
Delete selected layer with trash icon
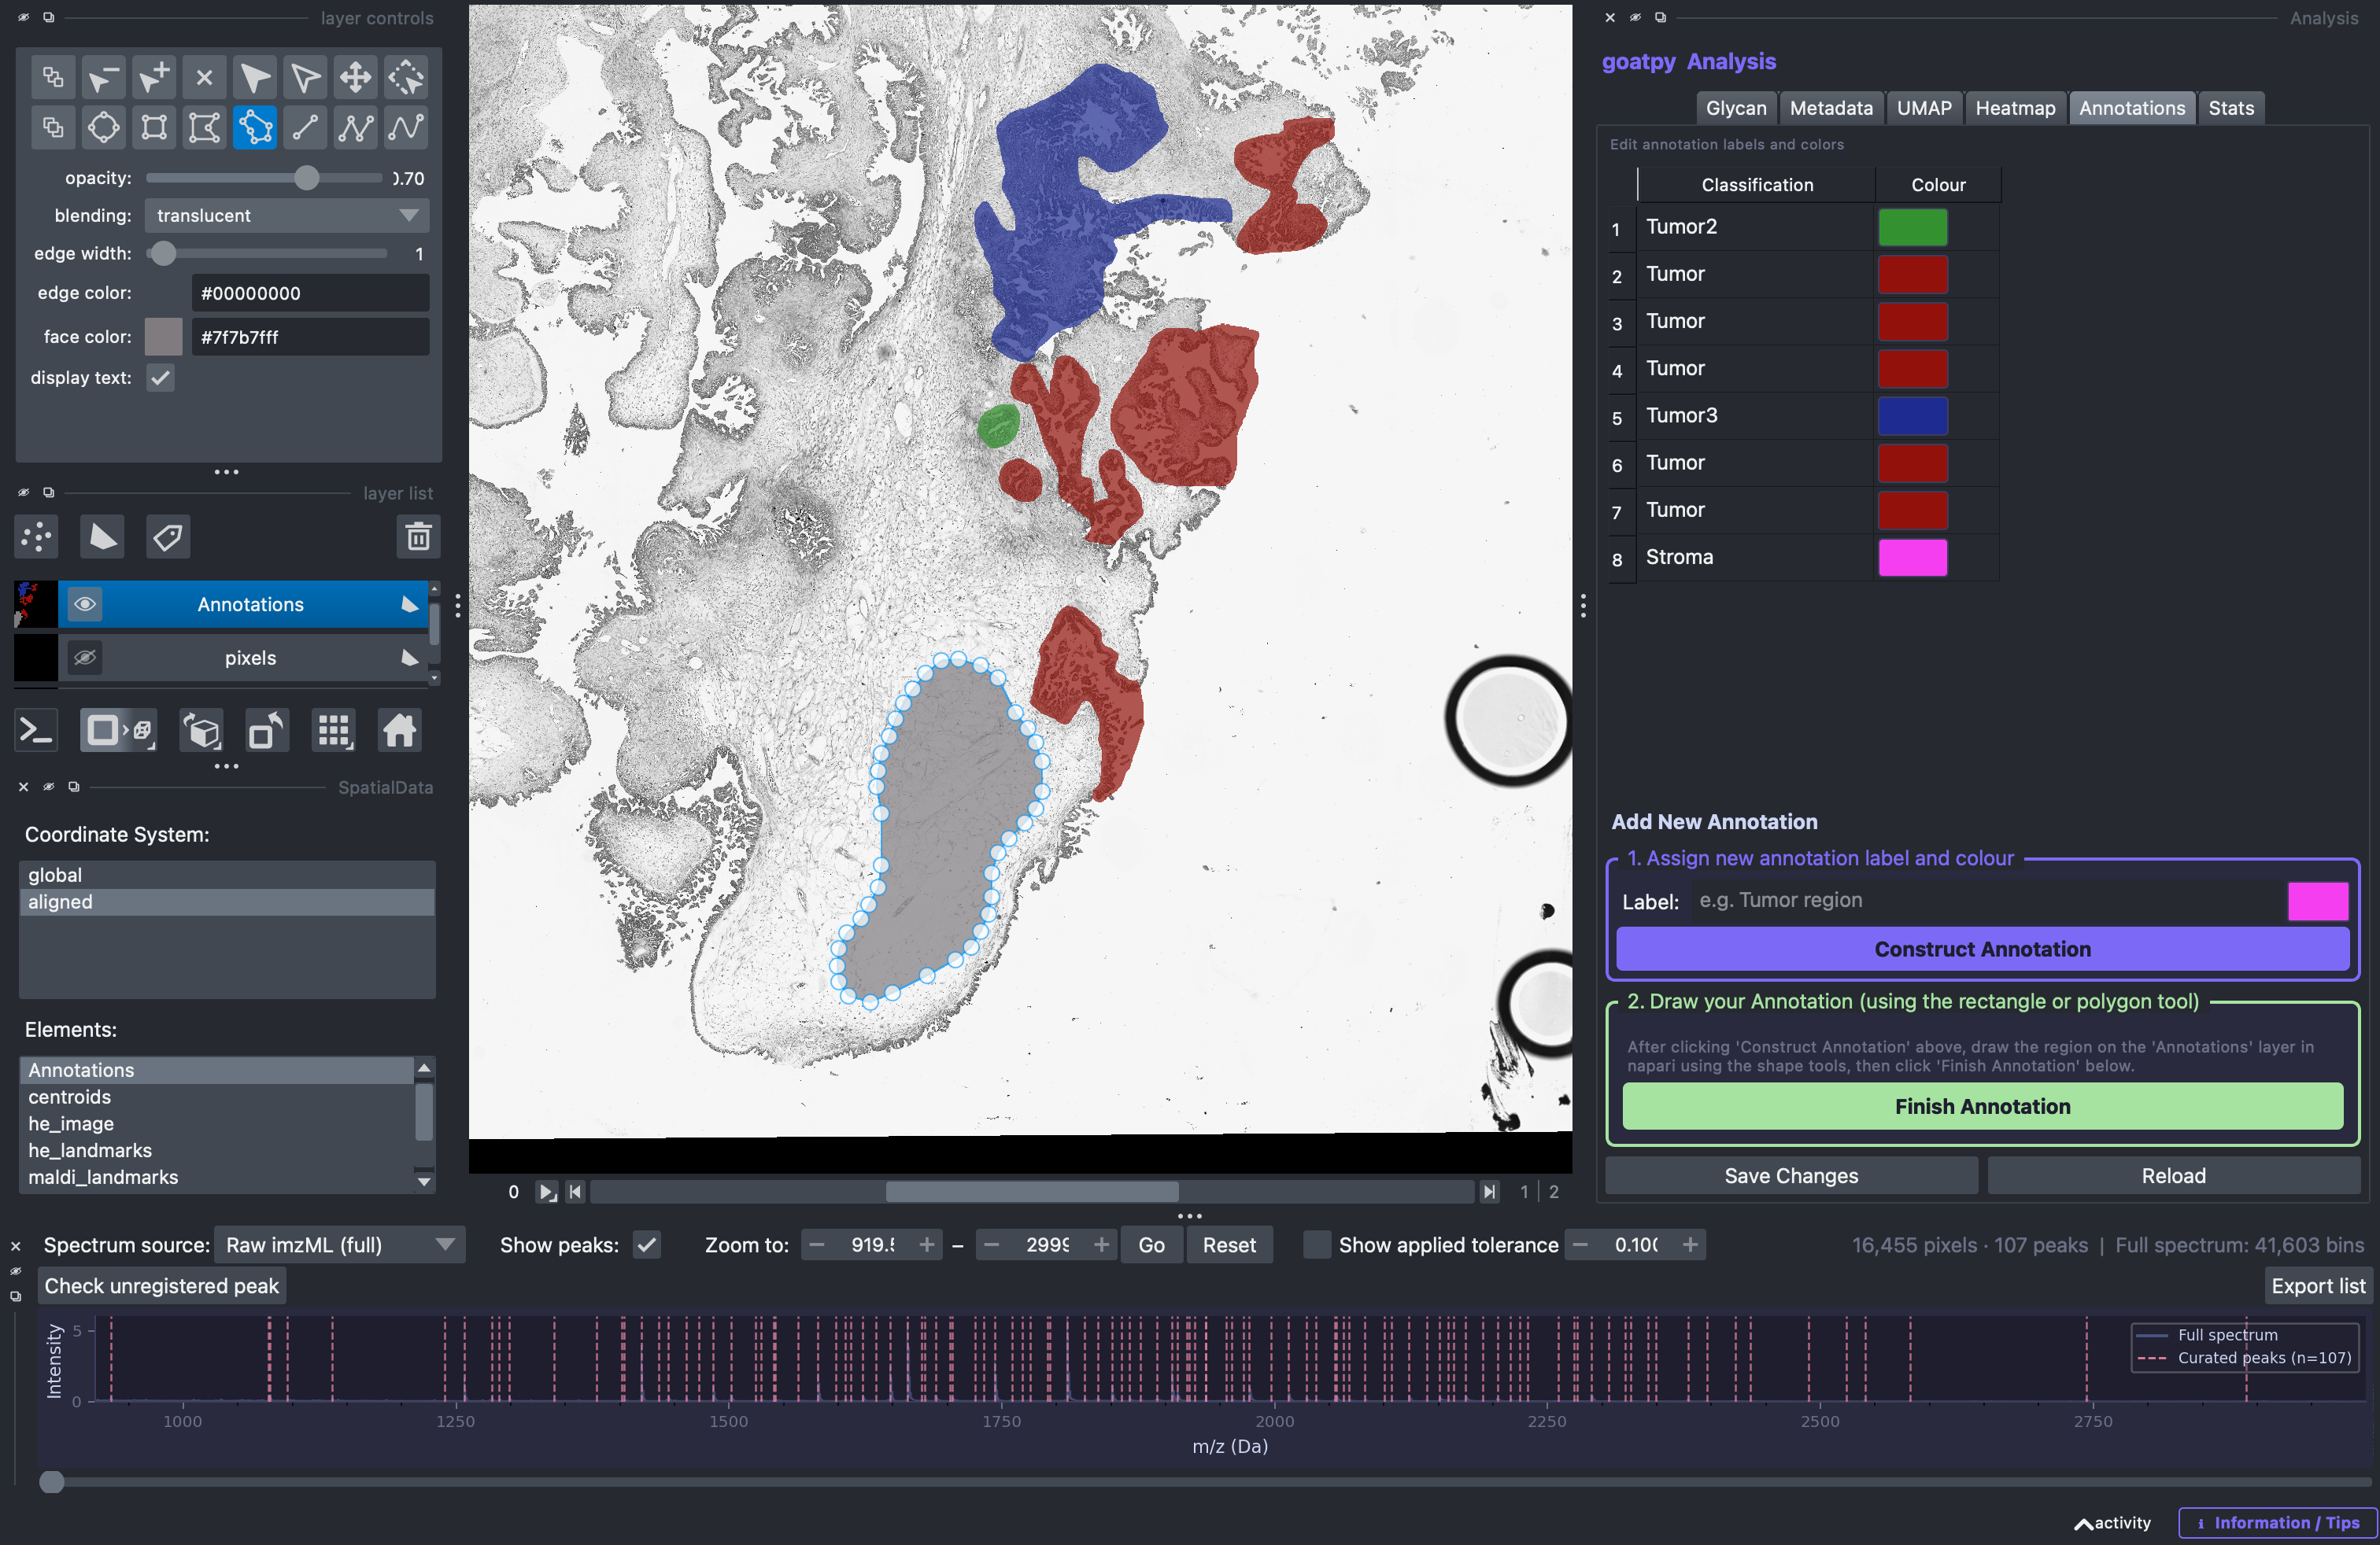tap(418, 537)
